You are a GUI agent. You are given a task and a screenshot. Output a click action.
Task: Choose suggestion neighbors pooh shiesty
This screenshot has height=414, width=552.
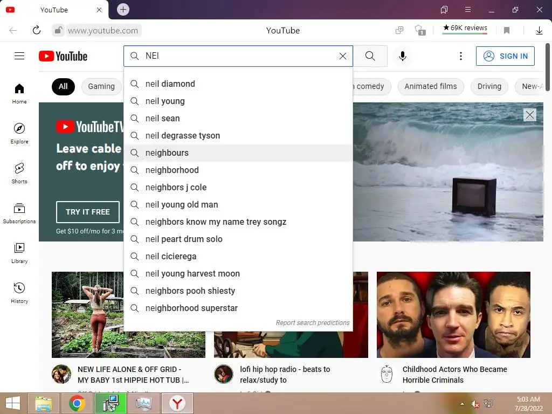pos(238,291)
